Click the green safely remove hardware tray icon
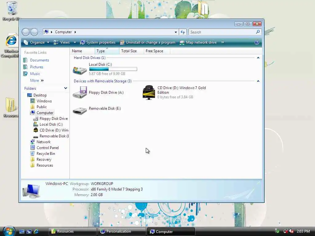The height and width of the screenshot is (236, 315). coord(277,231)
